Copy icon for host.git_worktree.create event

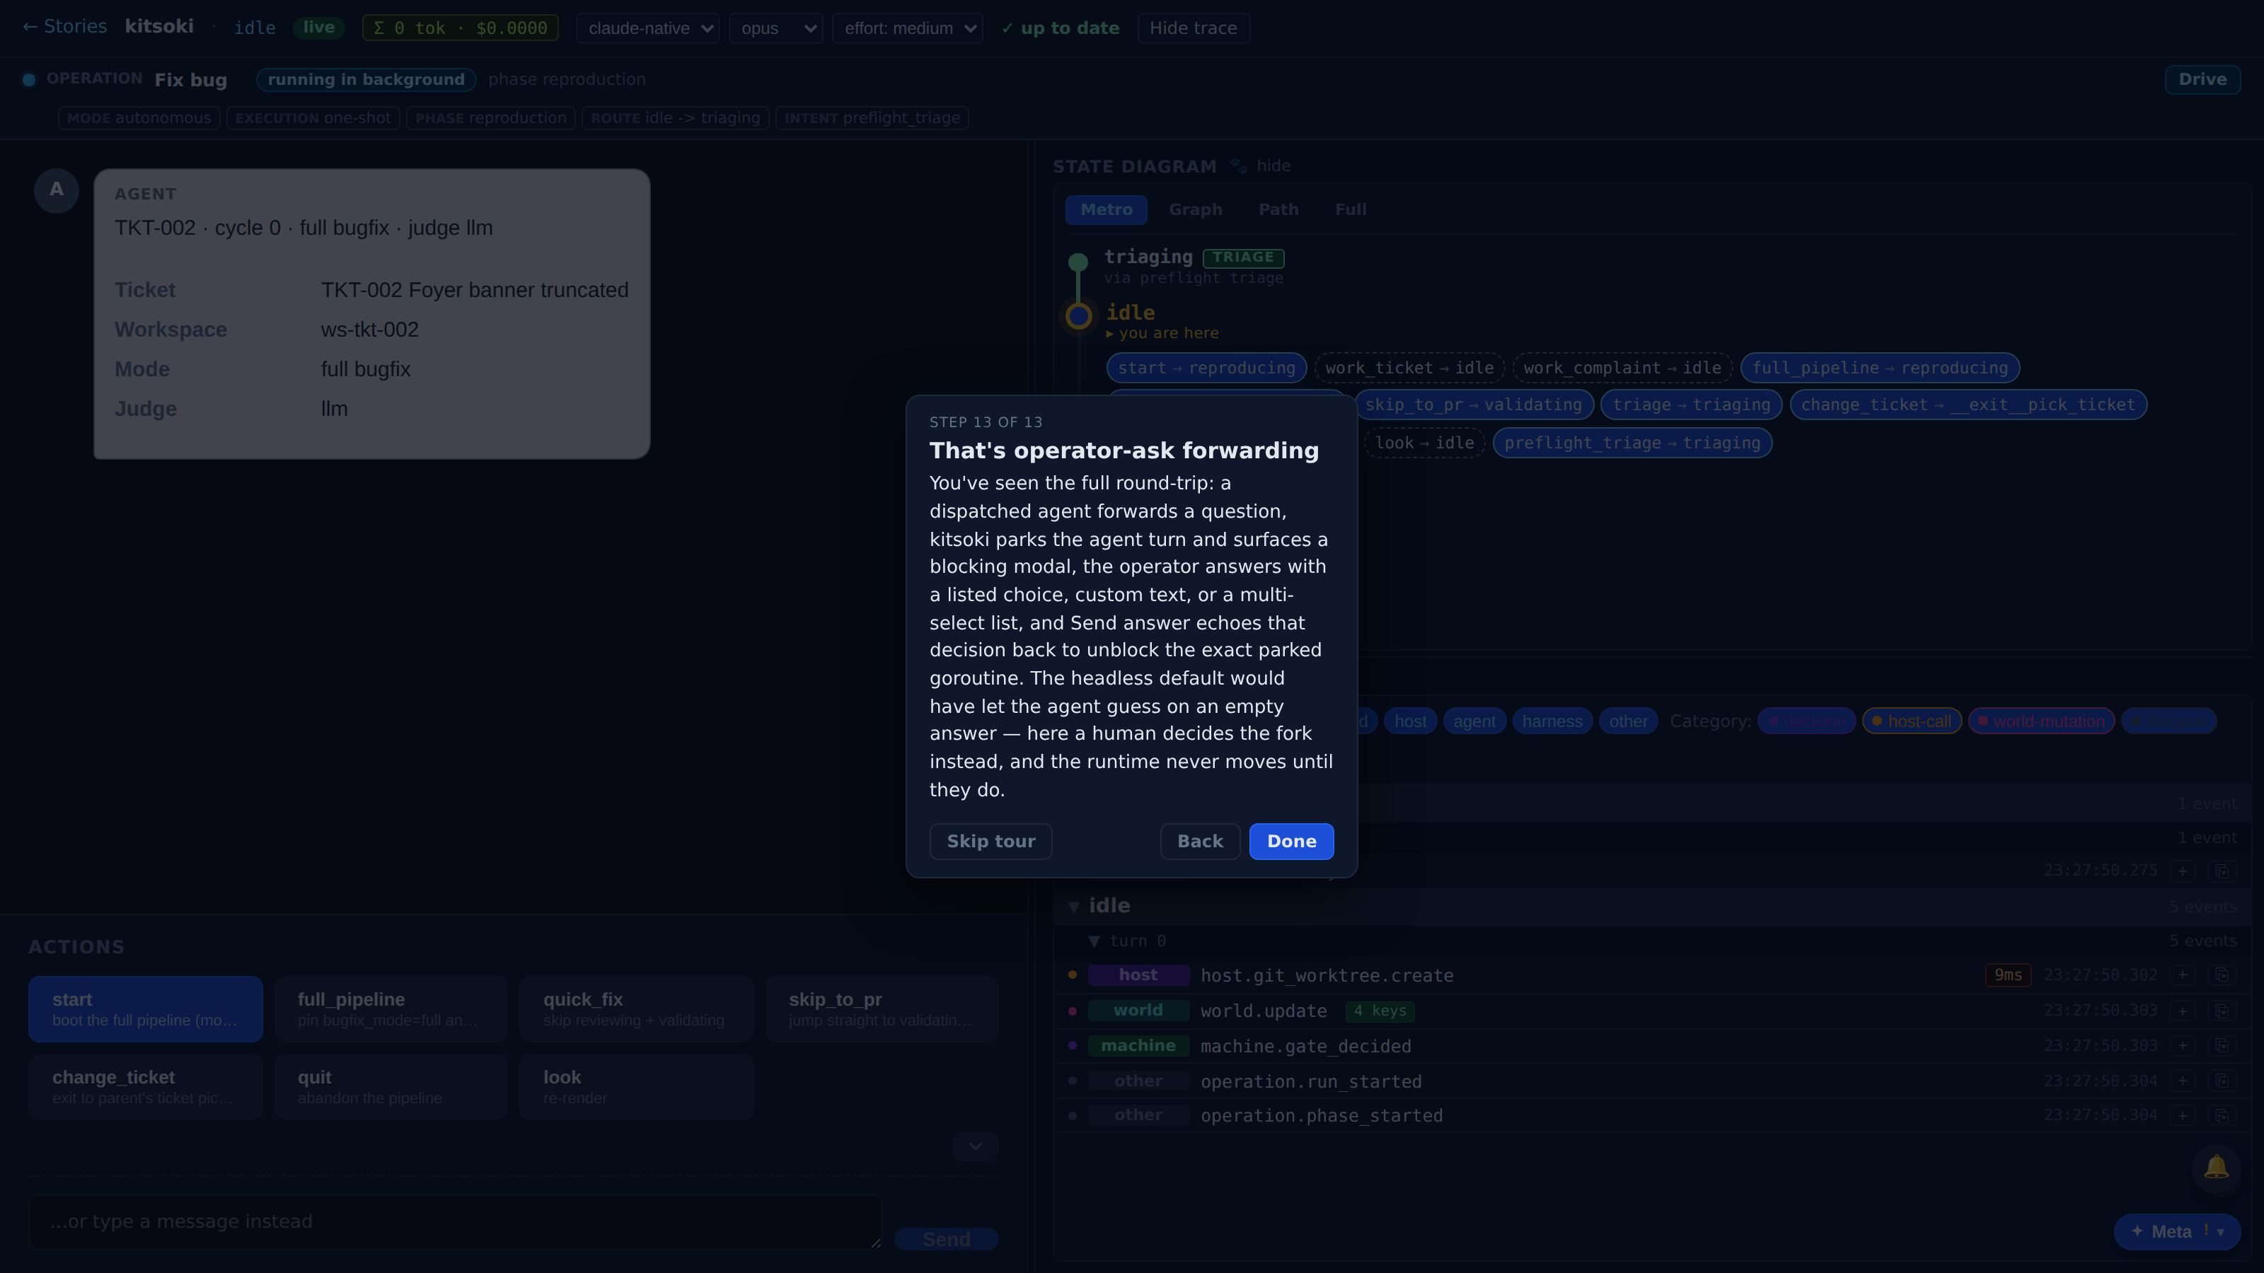(2221, 975)
